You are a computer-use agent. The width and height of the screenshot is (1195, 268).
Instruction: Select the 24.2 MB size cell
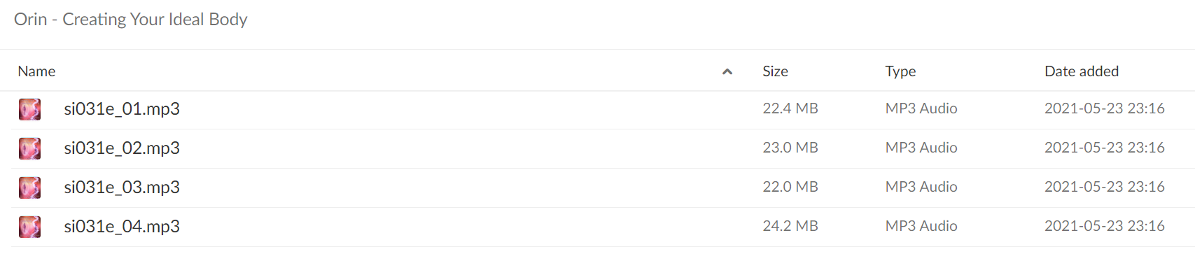790,226
